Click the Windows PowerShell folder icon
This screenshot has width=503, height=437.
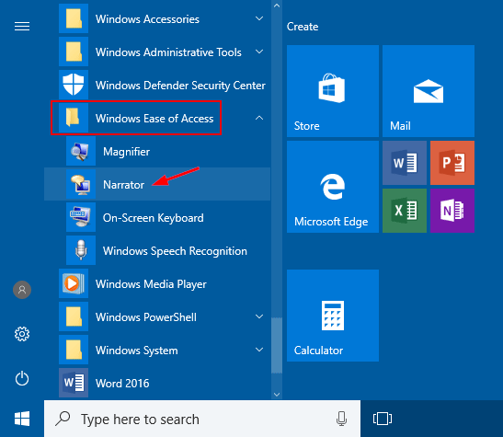[x=74, y=316]
